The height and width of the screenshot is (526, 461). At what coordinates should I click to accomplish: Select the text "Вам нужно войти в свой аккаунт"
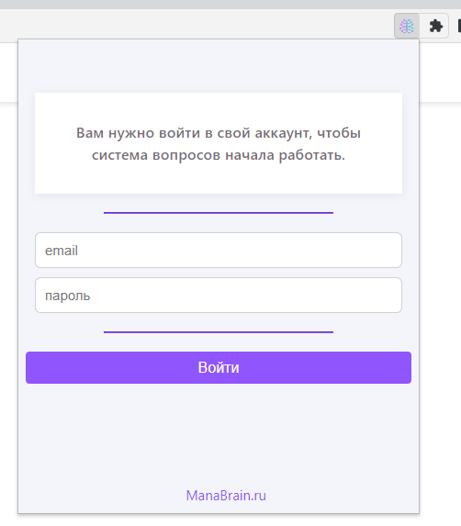pyautogui.click(x=194, y=133)
